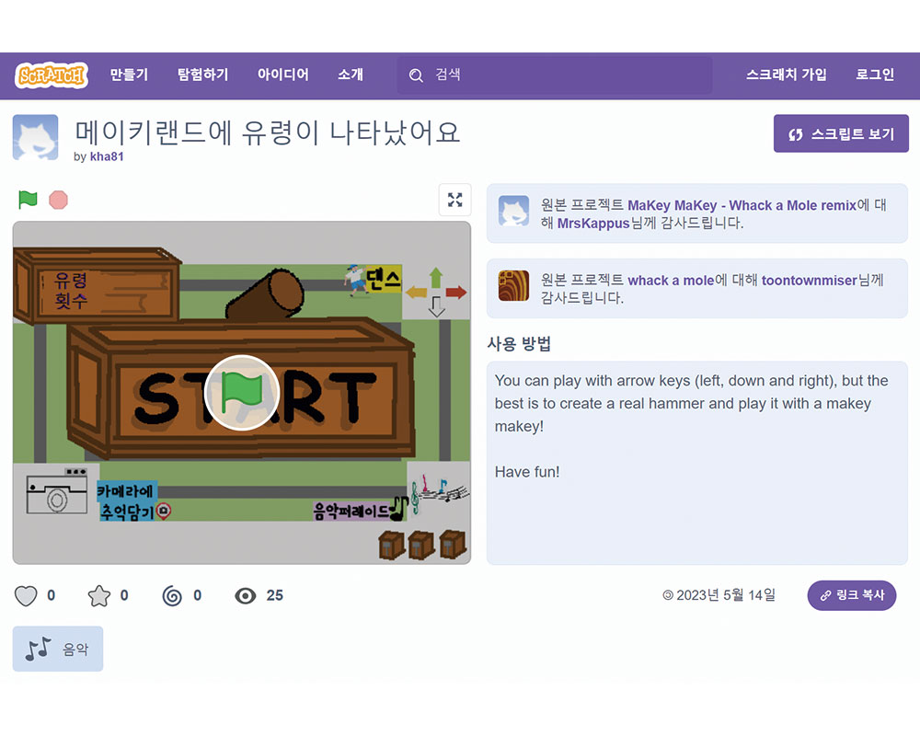Open the 탐험하기 menu item
The width and height of the screenshot is (920, 736).
point(203,75)
